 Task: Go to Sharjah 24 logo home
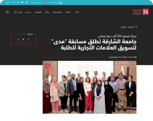(x=140, y=12)
